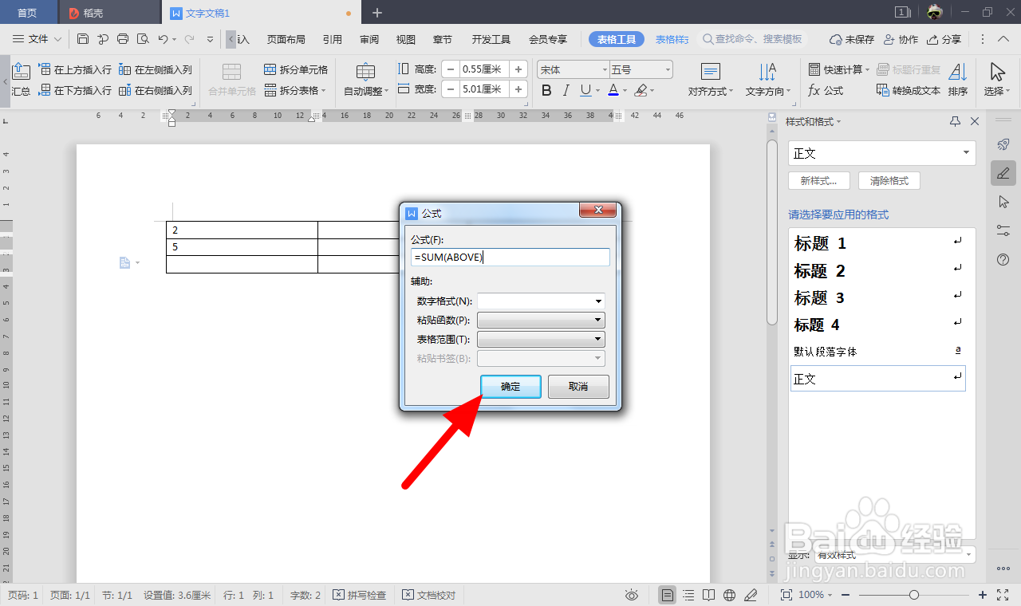Pin the Styles and Formatting pane
Viewport: 1021px width, 606px height.
click(955, 122)
